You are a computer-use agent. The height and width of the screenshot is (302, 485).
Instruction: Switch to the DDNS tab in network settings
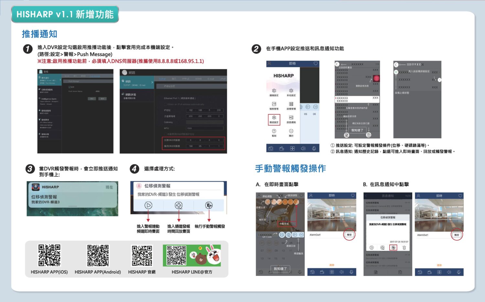(x=198, y=79)
